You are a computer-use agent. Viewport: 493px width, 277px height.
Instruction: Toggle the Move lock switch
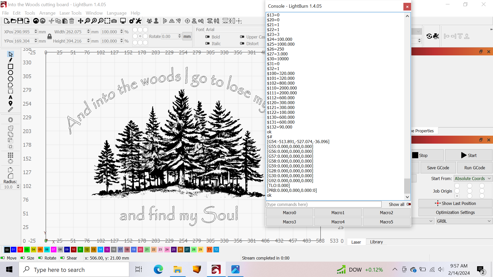click(x=3, y=258)
